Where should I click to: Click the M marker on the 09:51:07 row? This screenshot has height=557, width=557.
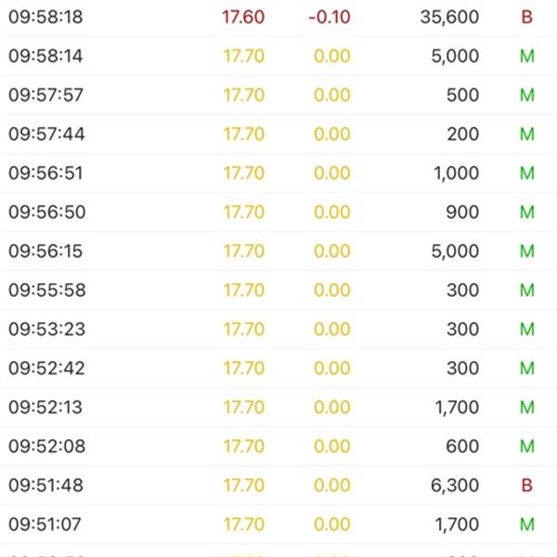click(527, 525)
